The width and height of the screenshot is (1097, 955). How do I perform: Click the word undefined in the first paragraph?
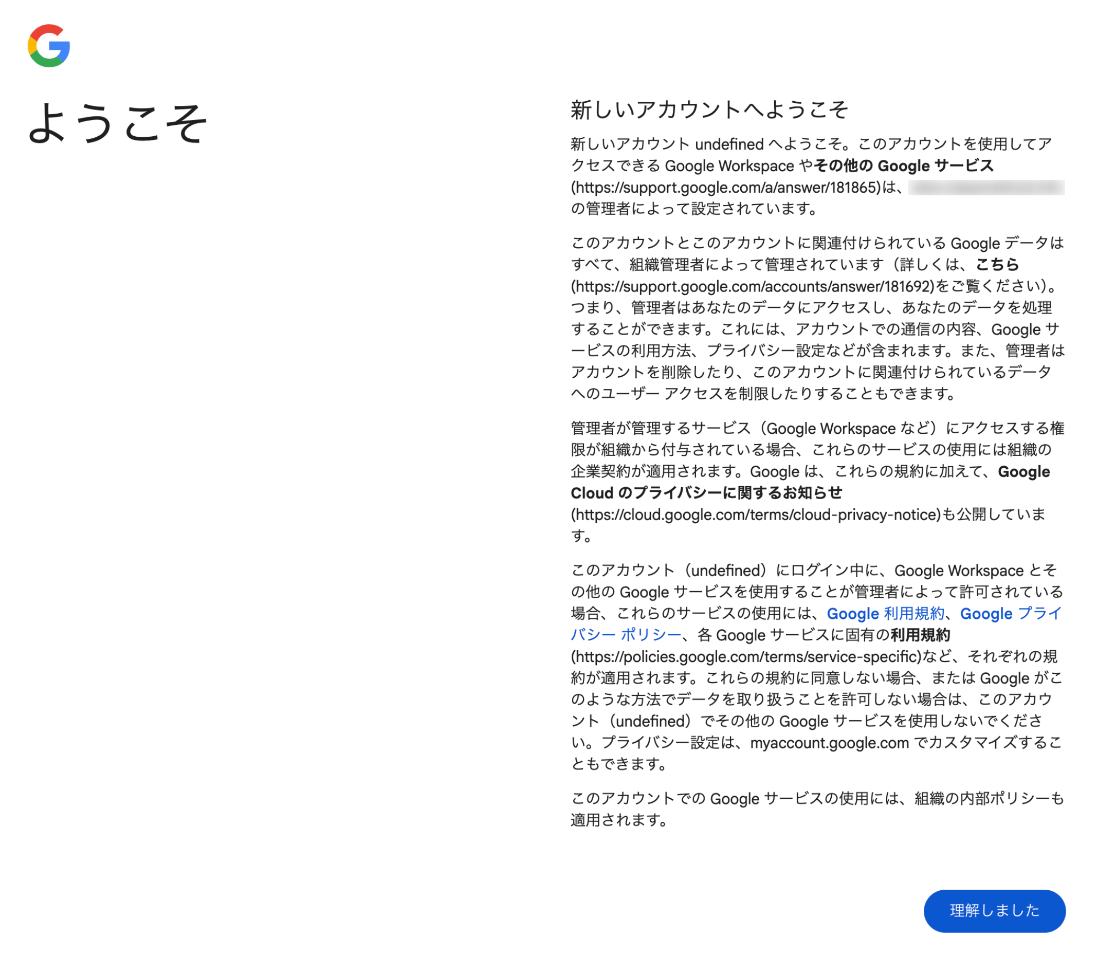tap(731, 144)
